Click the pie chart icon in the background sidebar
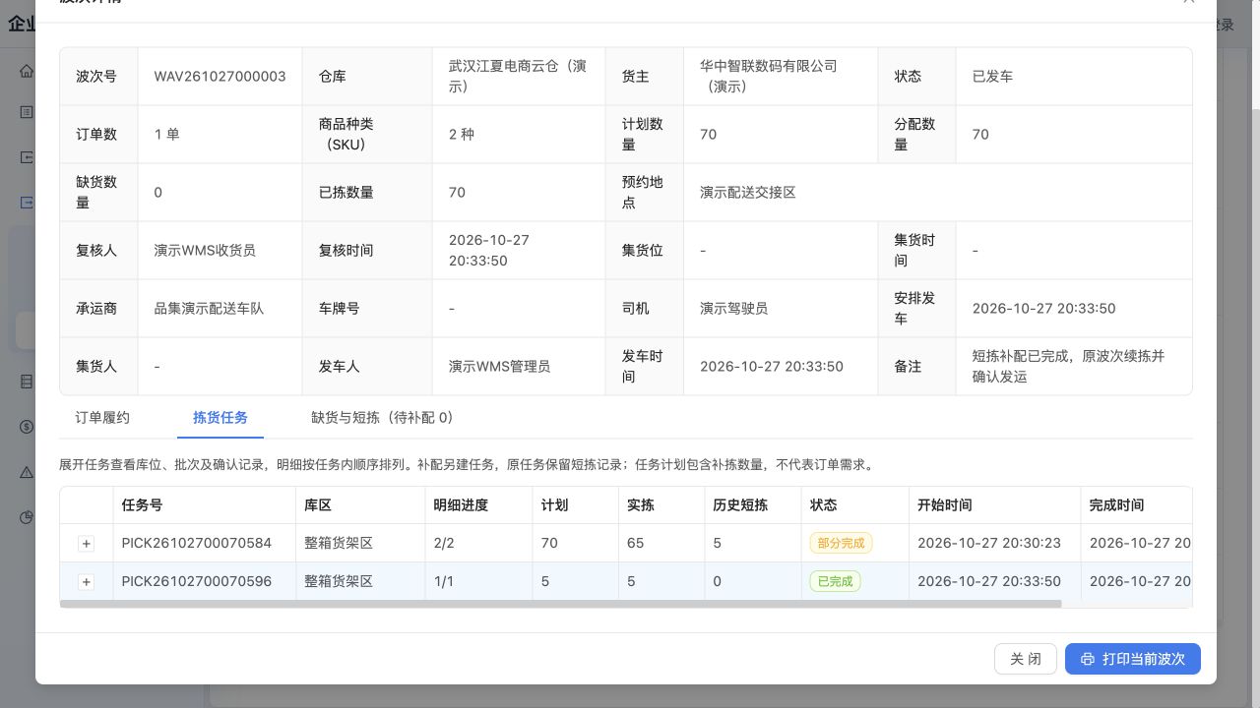 (27, 517)
